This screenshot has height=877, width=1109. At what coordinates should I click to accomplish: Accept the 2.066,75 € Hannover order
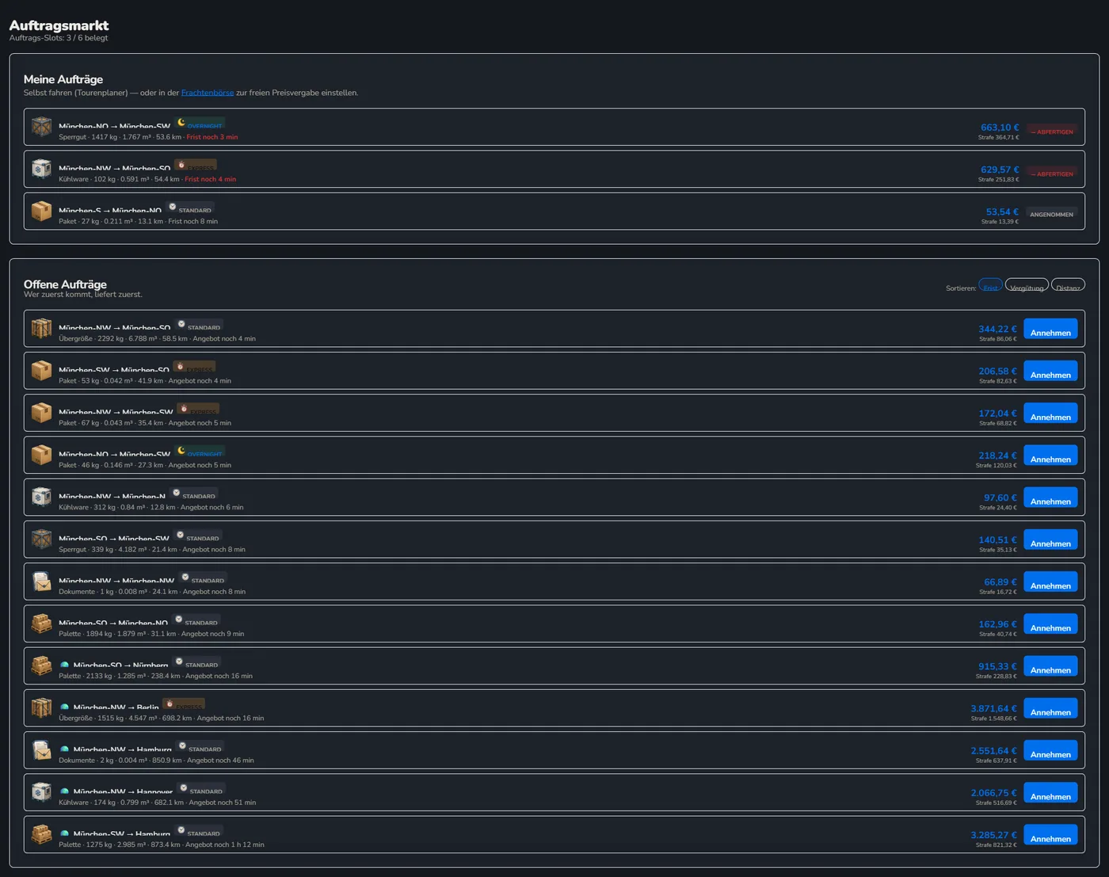pos(1050,793)
